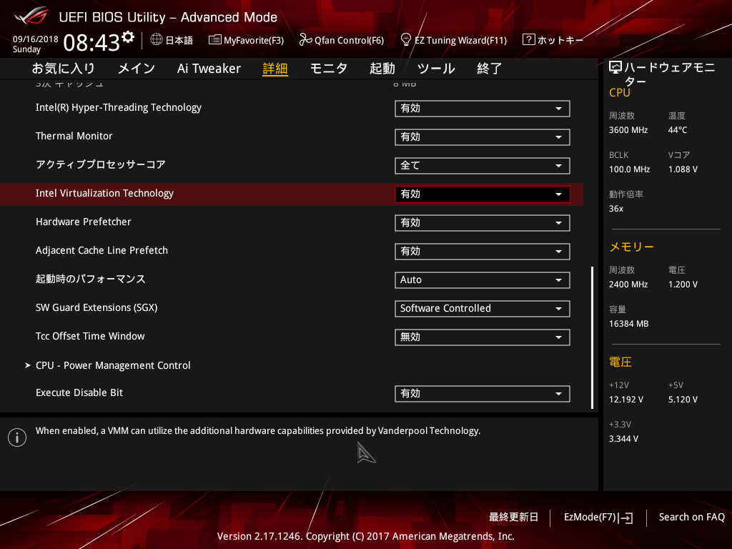The height and width of the screenshot is (549, 732).
Task: Disable Intel Hyper-Threading Technology
Action: point(482,109)
